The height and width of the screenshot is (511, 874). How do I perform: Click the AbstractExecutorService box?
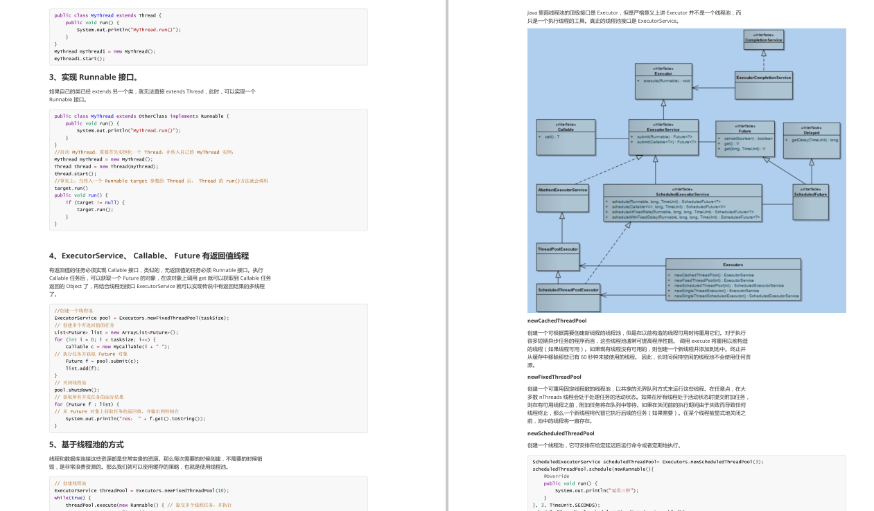pyautogui.click(x=561, y=197)
